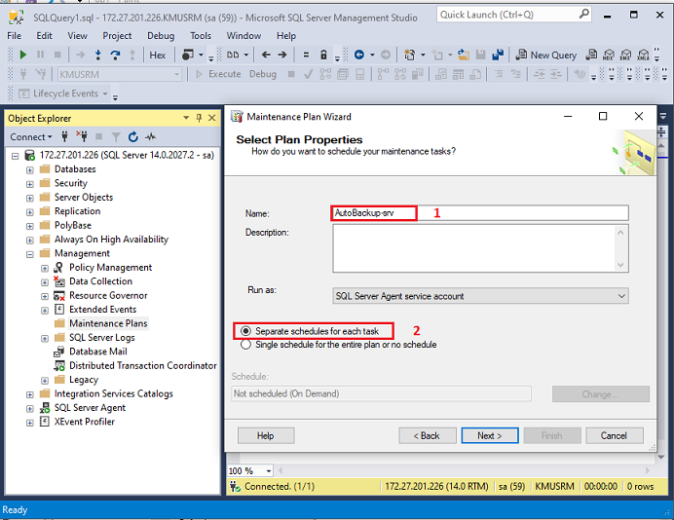674x520 pixels.
Task: Click the Database Mail icon in tree
Action: 59,352
